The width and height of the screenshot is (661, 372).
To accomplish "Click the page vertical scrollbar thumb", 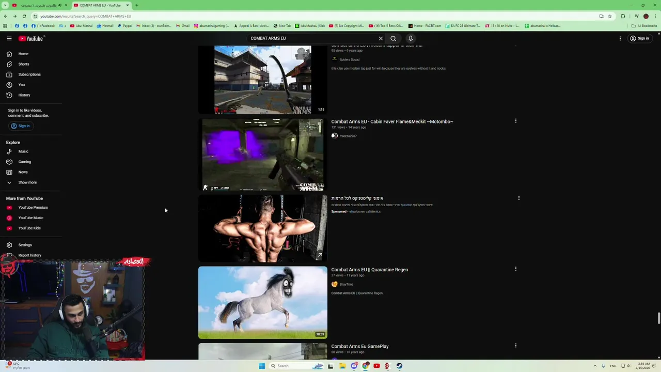I will [x=658, y=318].
